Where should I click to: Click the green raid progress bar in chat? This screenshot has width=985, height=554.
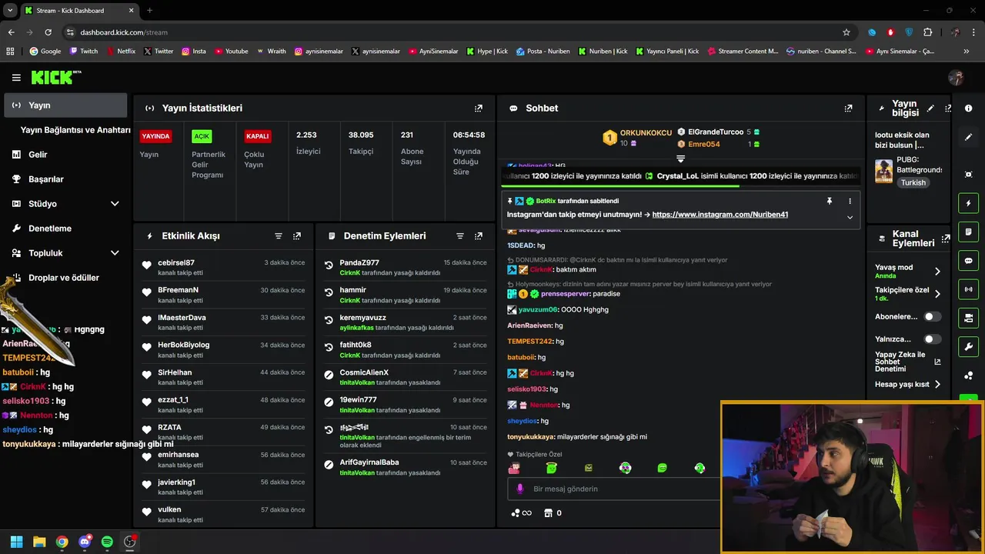(620, 185)
